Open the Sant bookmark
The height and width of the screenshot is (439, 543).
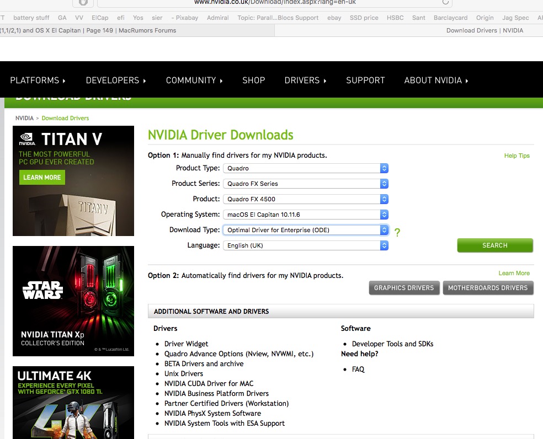pyautogui.click(x=419, y=18)
